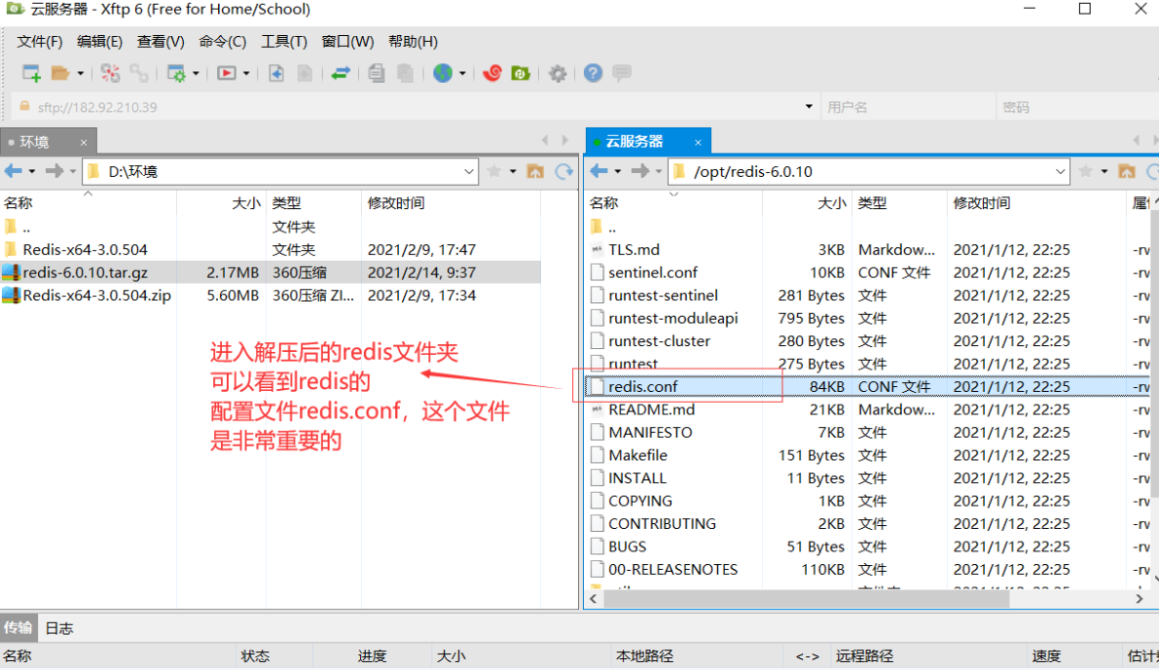Click the remote scrollbar right arrow
Image resolution: width=1159 pixels, height=670 pixels.
(x=1139, y=599)
